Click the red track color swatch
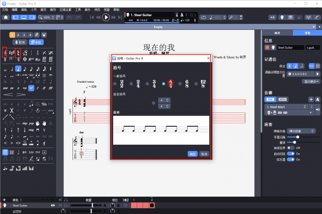Viewport: 322px width, 214px height. [x=267, y=47]
